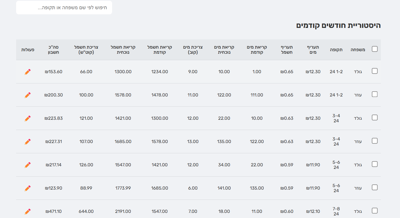Viewport: 400px width, 218px height.
Task: Select the גולד 1-2 24 row checkbox
Action: 375,71
